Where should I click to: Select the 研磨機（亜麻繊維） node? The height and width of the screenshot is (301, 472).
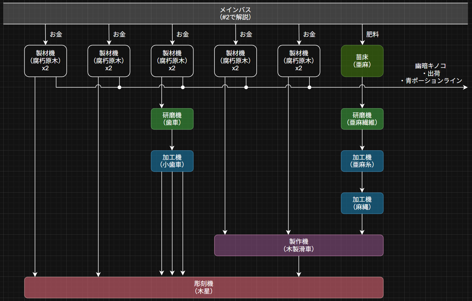click(362, 119)
